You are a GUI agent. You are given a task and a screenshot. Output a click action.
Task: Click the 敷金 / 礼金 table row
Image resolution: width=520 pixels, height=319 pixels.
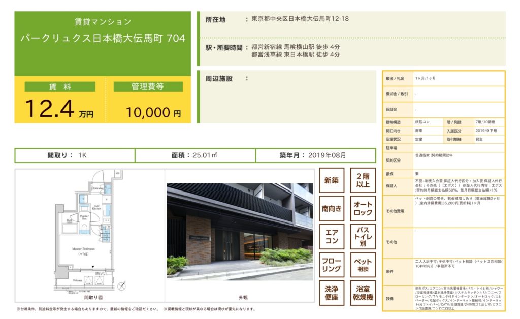click(x=443, y=79)
